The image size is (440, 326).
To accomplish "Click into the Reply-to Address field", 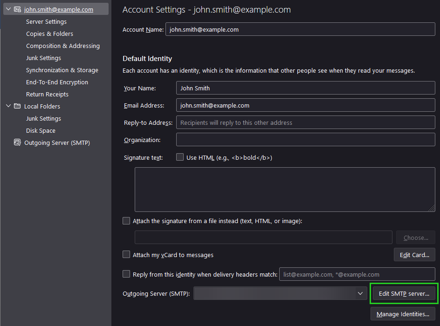I will pyautogui.click(x=305, y=122).
